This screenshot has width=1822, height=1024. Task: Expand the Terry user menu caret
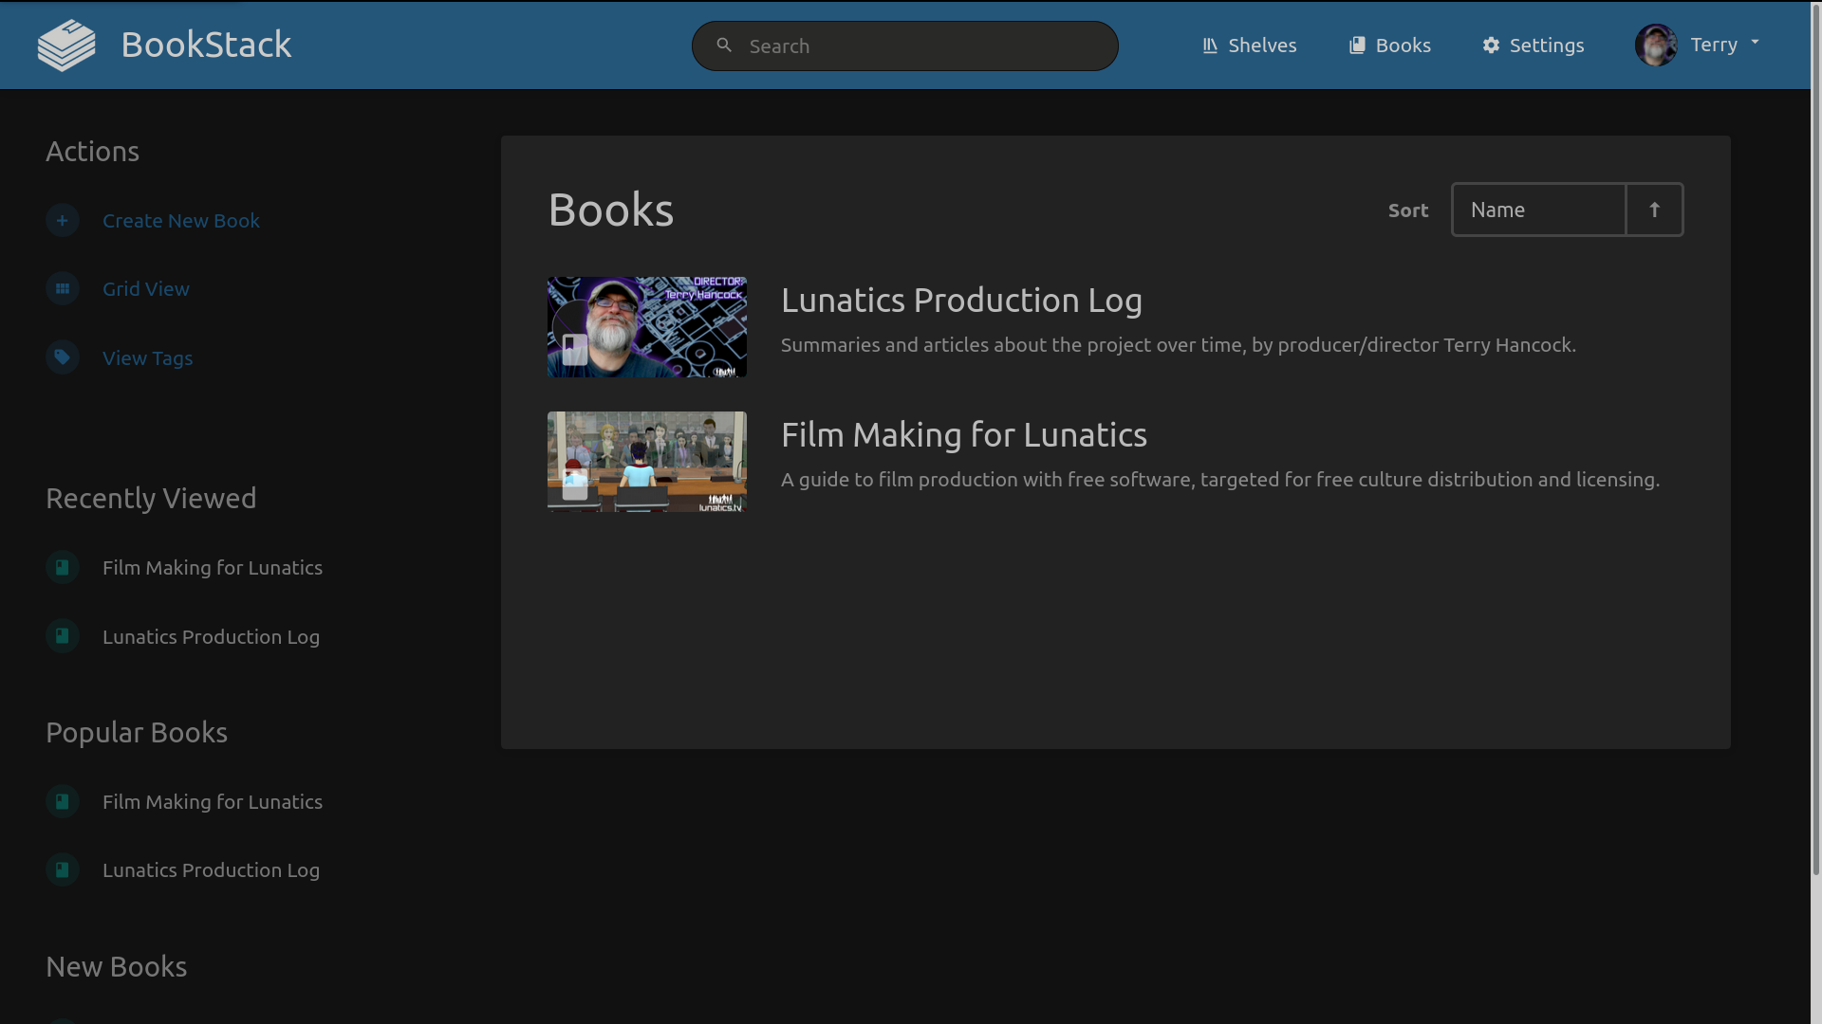(x=1755, y=43)
